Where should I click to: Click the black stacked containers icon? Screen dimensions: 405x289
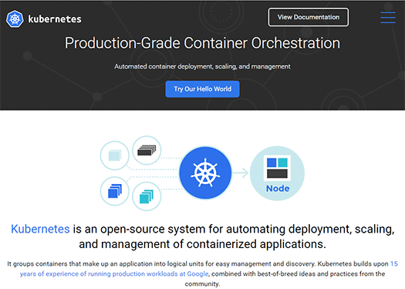(x=147, y=150)
